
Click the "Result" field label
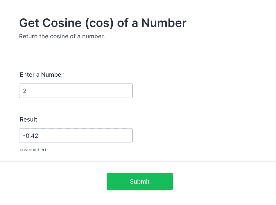28,119
